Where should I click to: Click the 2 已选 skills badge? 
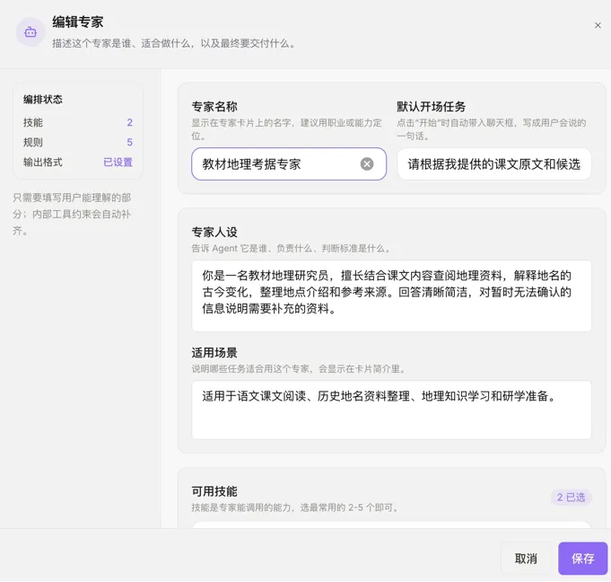click(x=571, y=498)
